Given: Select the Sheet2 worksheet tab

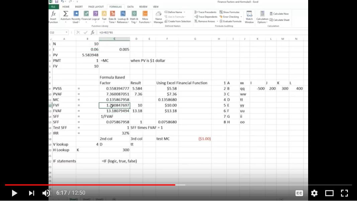Looking at the screenshot, I should pos(86,199).
